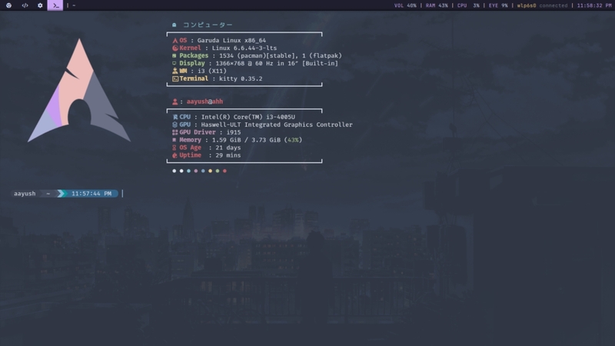This screenshot has width=615, height=346.
Task: Click the Display row icon
Action: [175, 63]
